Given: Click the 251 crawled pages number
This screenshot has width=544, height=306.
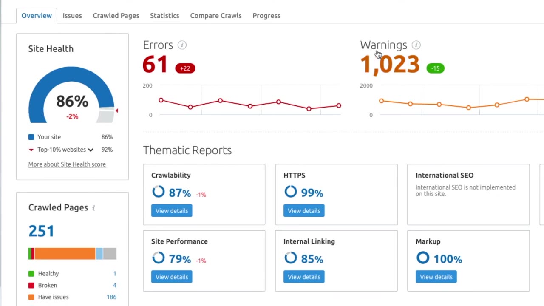Looking at the screenshot, I should point(42,231).
